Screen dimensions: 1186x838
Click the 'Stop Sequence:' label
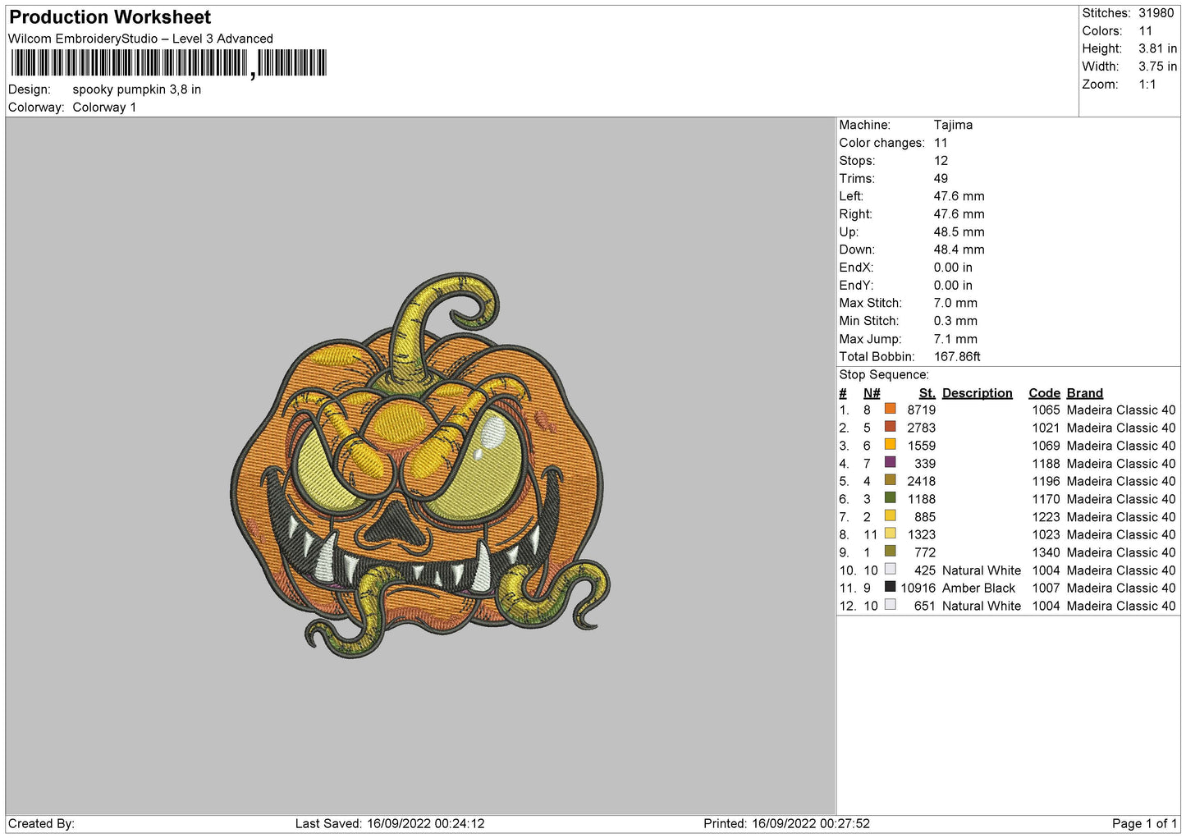point(884,375)
